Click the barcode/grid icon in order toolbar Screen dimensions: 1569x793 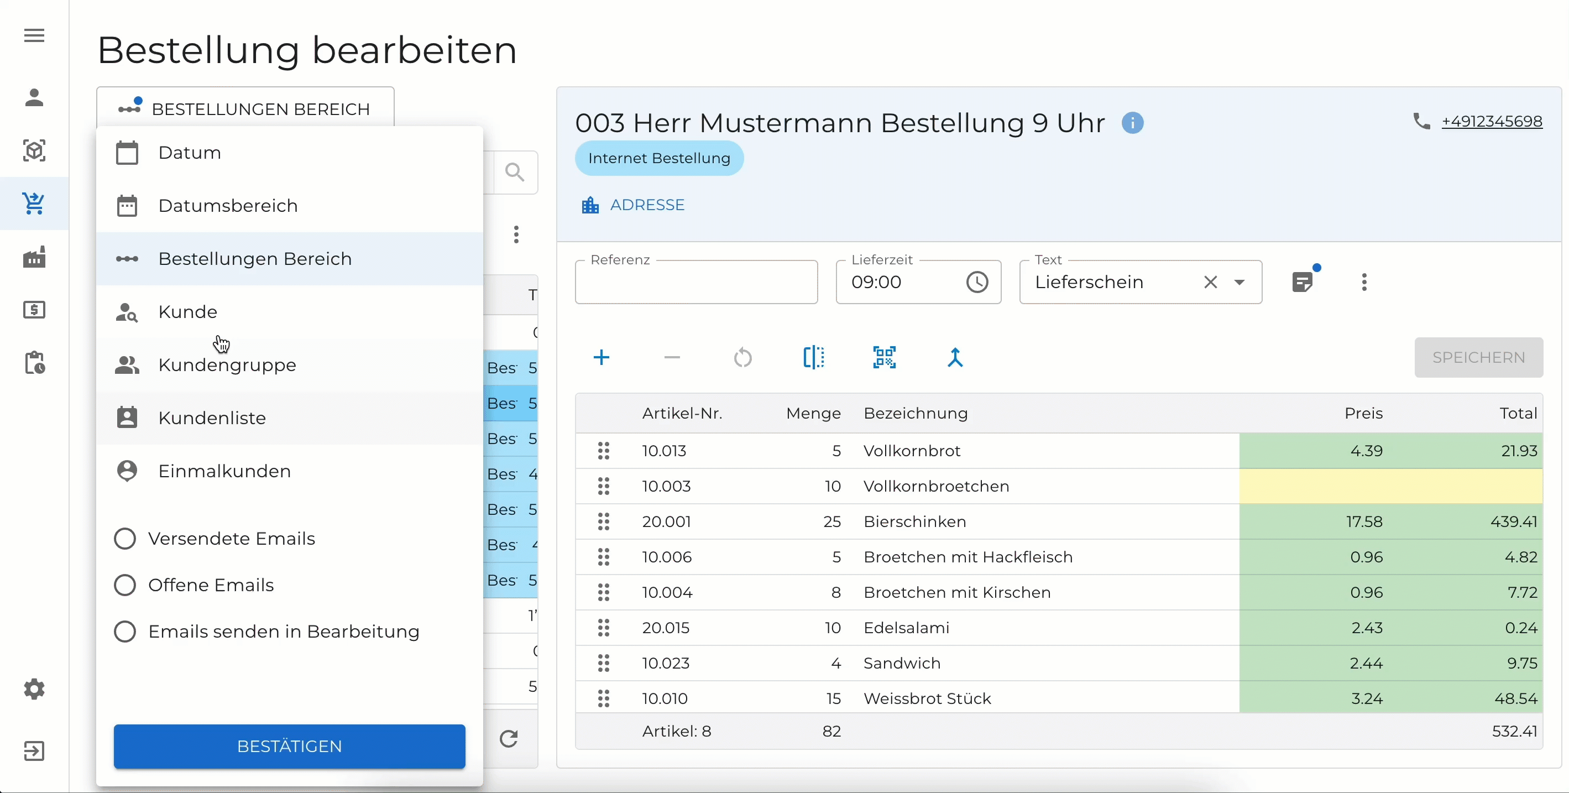point(883,357)
